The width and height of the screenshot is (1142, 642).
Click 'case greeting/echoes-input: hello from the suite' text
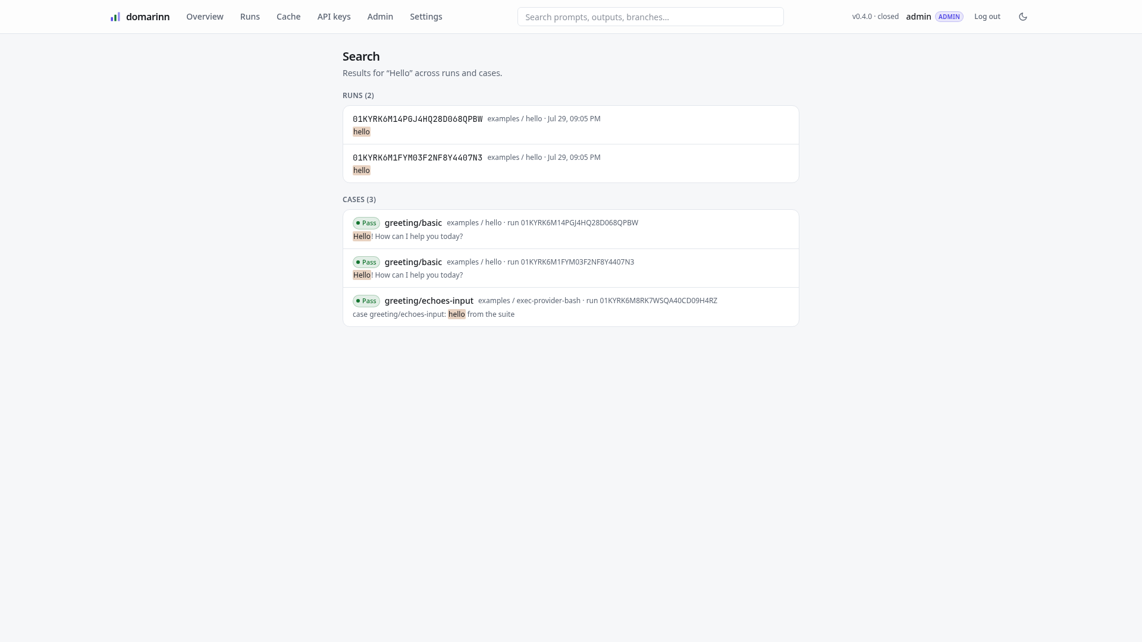coord(434,314)
